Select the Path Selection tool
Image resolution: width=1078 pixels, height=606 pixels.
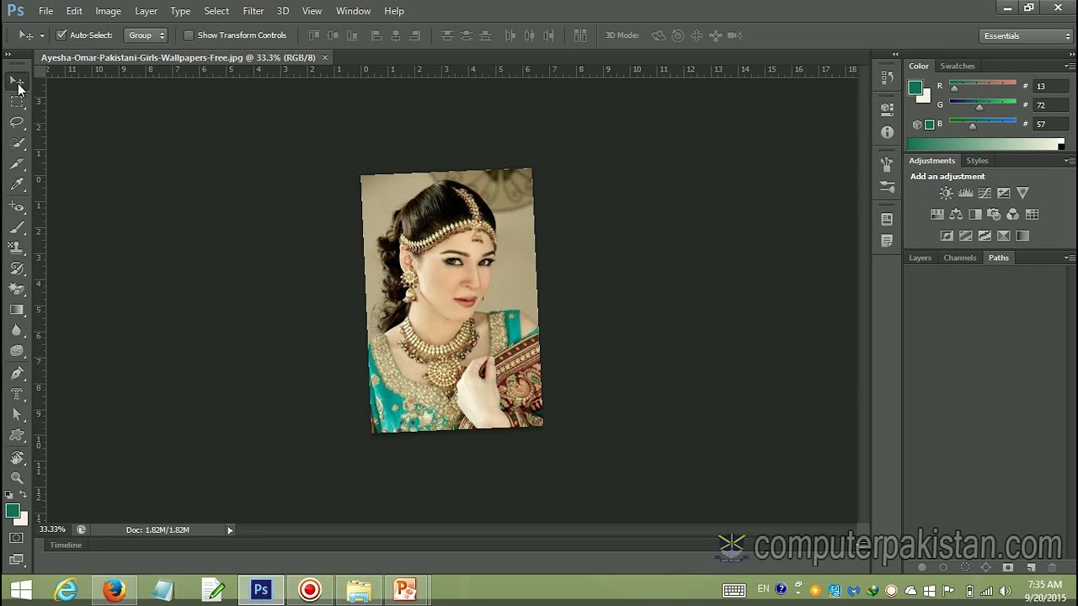[x=17, y=414]
